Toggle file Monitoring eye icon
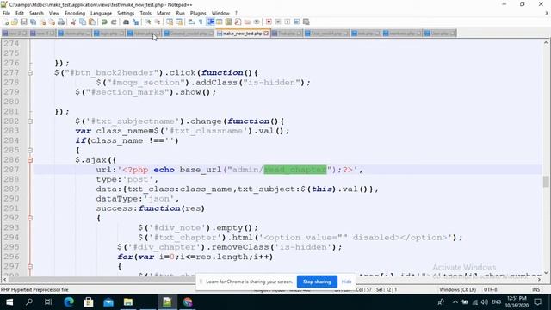The image size is (551, 310). [257, 22]
